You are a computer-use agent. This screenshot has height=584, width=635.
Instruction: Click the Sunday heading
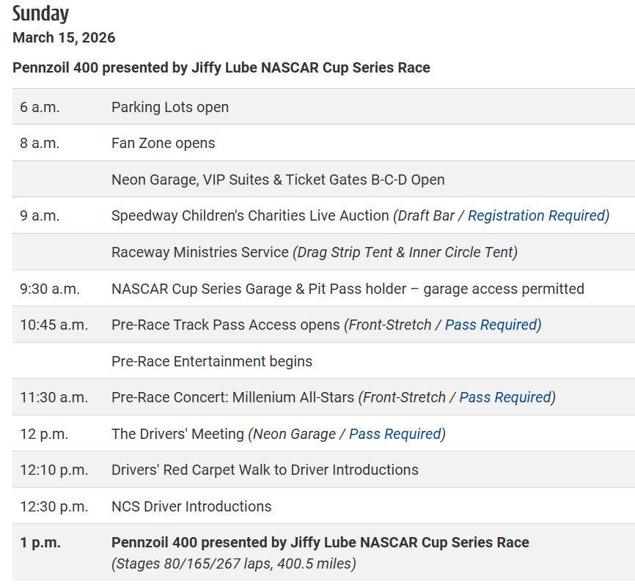40,13
